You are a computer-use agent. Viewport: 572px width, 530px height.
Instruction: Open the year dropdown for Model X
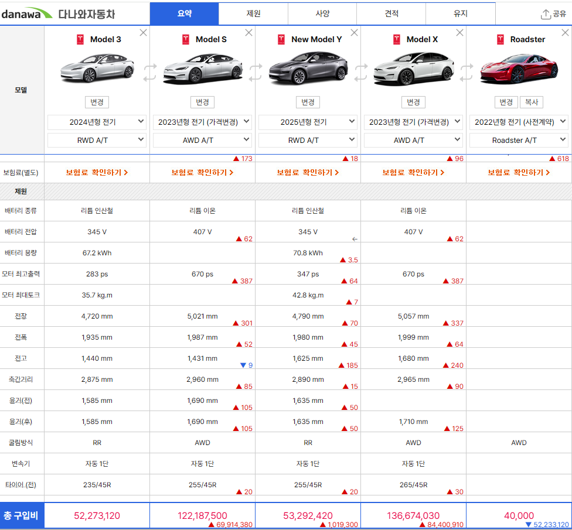(x=413, y=122)
